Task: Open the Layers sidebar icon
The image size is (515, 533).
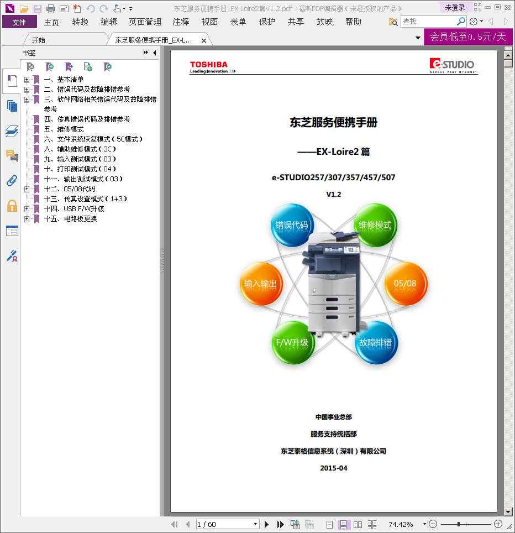Action: [12, 131]
